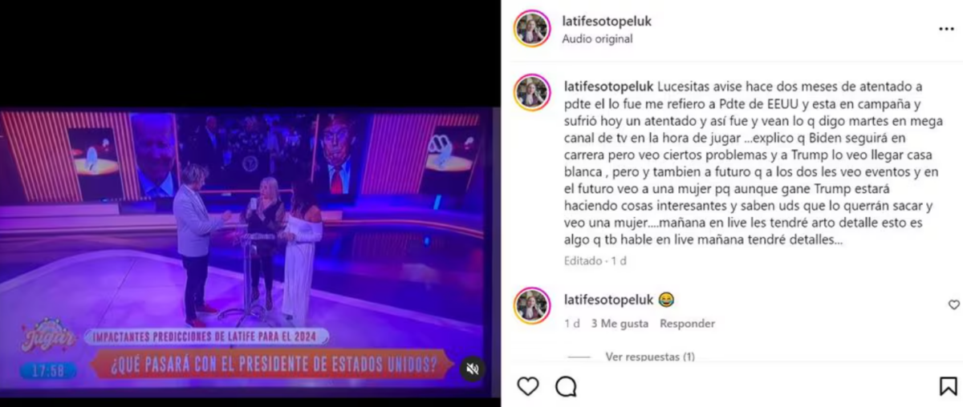The image size is (963, 407).
Task: Click the latifesotopeluk username in the header
Action: [607, 22]
